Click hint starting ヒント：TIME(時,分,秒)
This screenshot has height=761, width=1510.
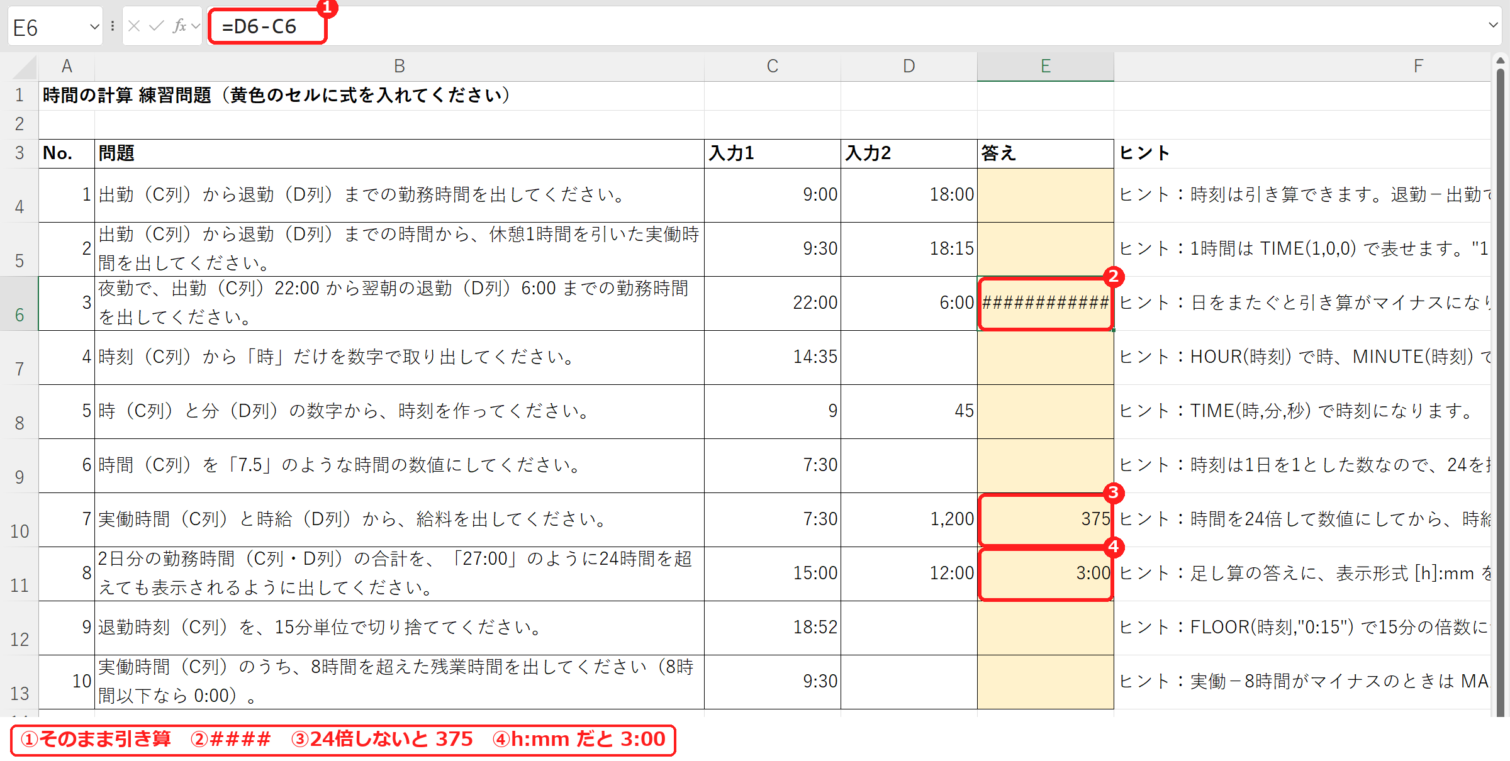pyautogui.click(x=1302, y=412)
